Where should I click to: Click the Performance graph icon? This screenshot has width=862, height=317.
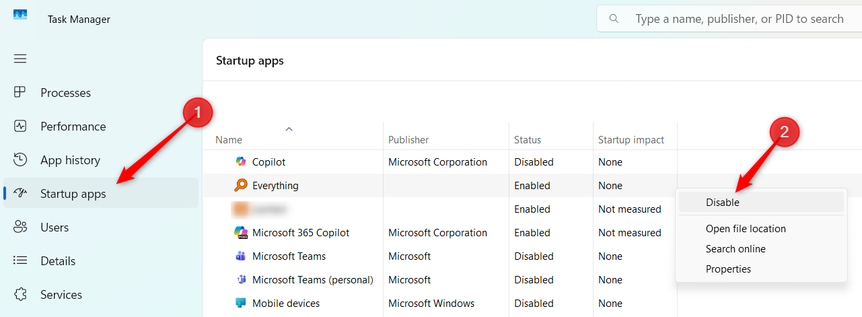pos(20,127)
